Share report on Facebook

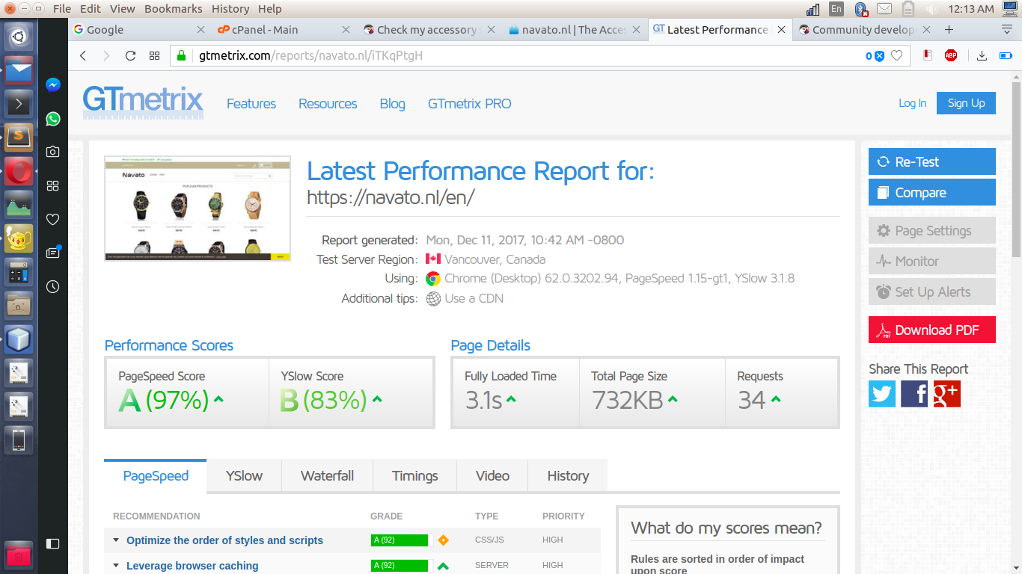coord(914,394)
